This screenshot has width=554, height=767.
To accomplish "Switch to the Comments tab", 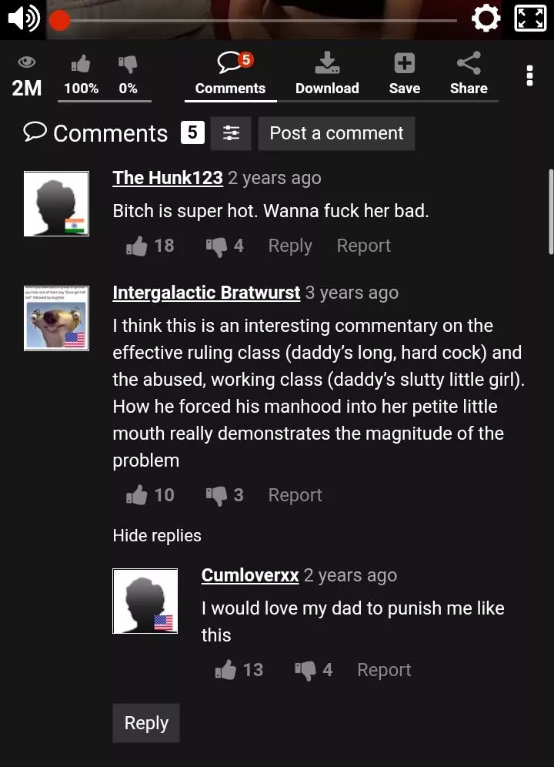I will pos(230,75).
